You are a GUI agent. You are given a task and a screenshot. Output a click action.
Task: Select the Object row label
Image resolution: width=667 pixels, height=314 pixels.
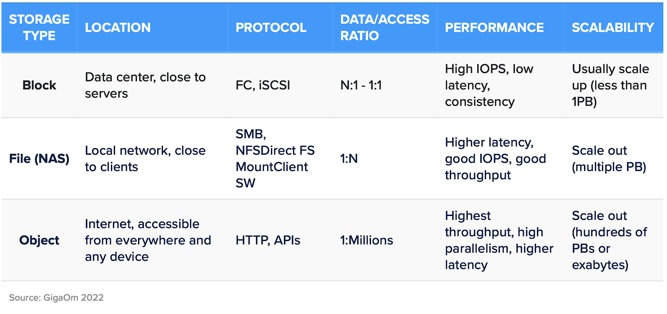tap(39, 240)
